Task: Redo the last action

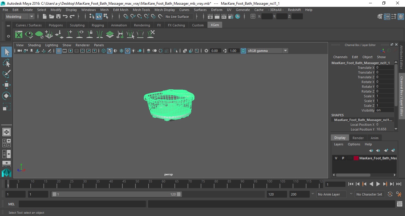Action: tap(72, 17)
